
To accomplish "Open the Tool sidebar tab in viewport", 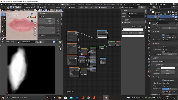I will pyautogui.click(x=62, y=20).
